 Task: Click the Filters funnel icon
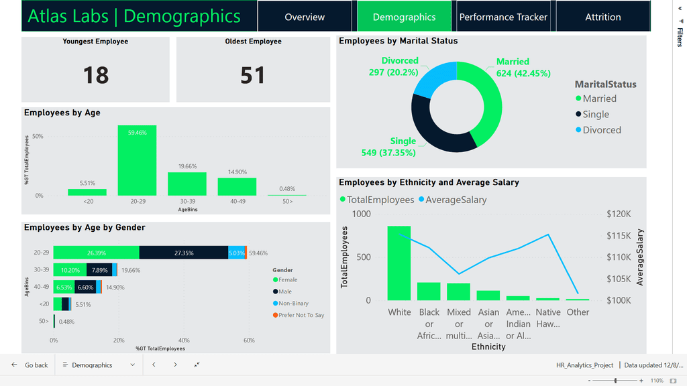pos(680,21)
